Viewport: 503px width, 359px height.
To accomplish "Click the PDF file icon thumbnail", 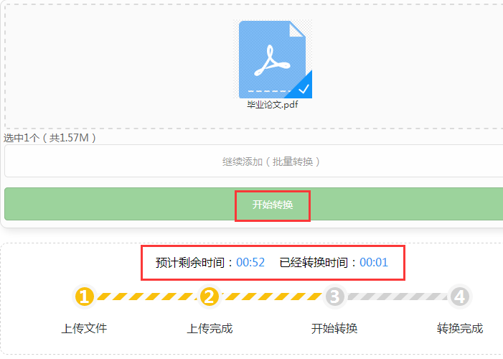I will 273,59.
